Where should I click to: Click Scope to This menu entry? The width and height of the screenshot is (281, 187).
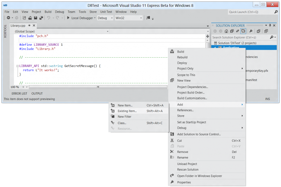pos(207,75)
